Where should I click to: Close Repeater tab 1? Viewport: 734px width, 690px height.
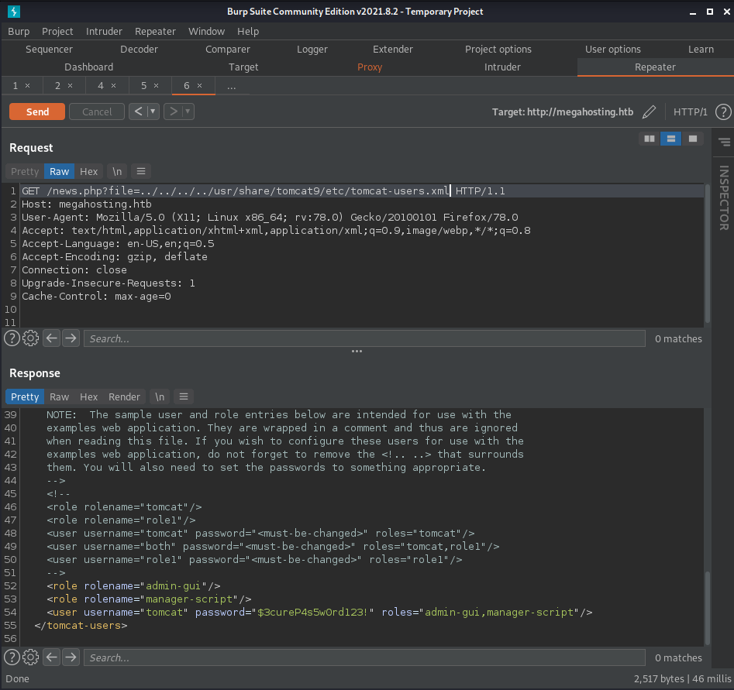pos(28,86)
